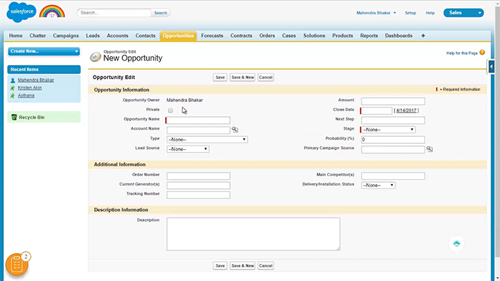Open the Forecasts tab
The width and height of the screenshot is (500, 281).
click(x=212, y=36)
